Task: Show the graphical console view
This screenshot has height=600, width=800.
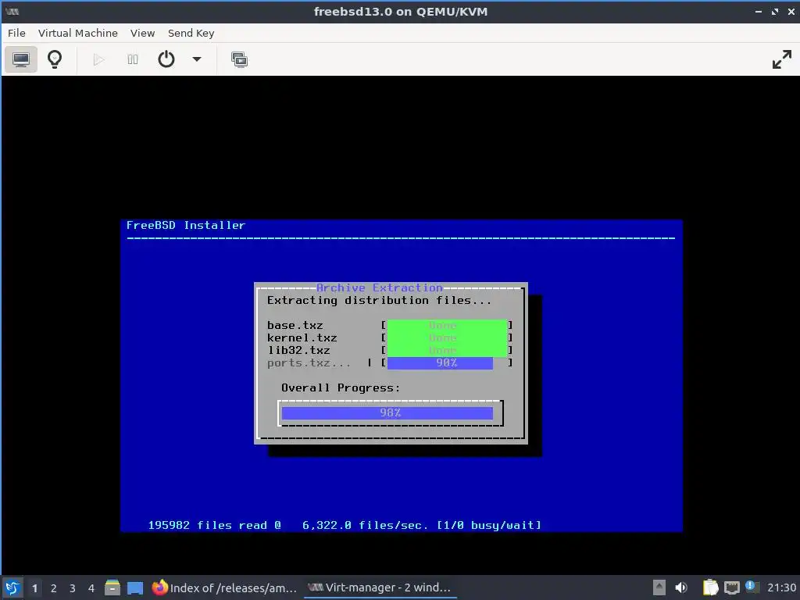Action: click(21, 59)
